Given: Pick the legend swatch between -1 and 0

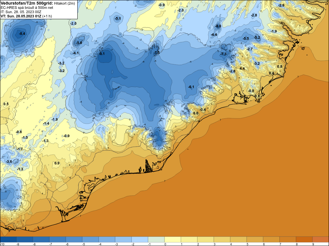Looking at the screenshot, I should (156, 239).
